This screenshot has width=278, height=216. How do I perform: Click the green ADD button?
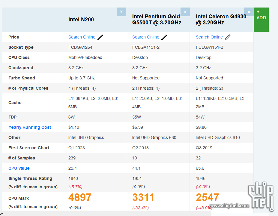point(261,20)
